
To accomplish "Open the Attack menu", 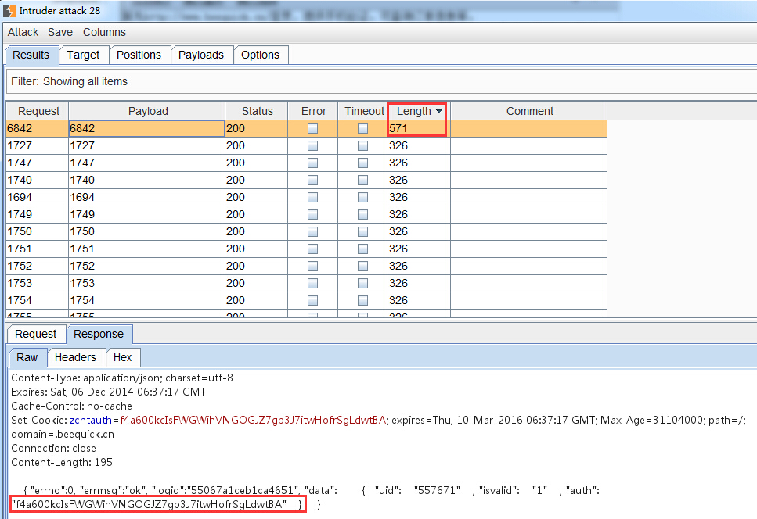I will tap(23, 32).
